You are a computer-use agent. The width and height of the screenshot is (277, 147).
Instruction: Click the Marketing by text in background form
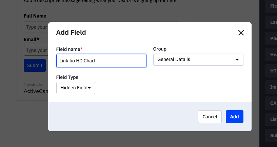(x=33, y=85)
